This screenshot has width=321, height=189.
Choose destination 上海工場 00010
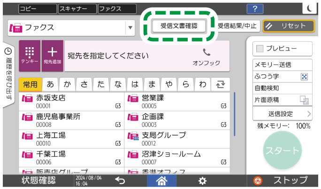71,139
